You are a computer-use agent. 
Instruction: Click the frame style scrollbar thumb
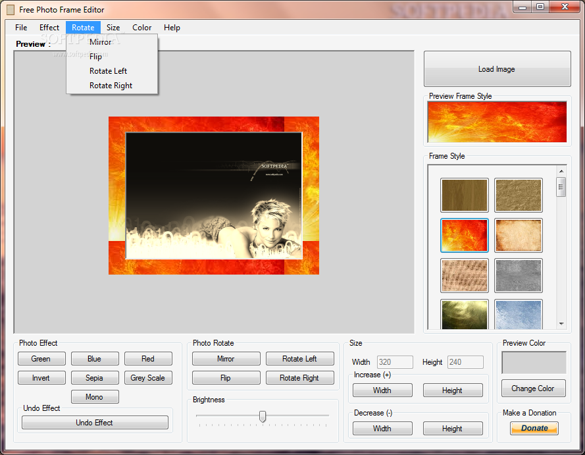(x=561, y=187)
